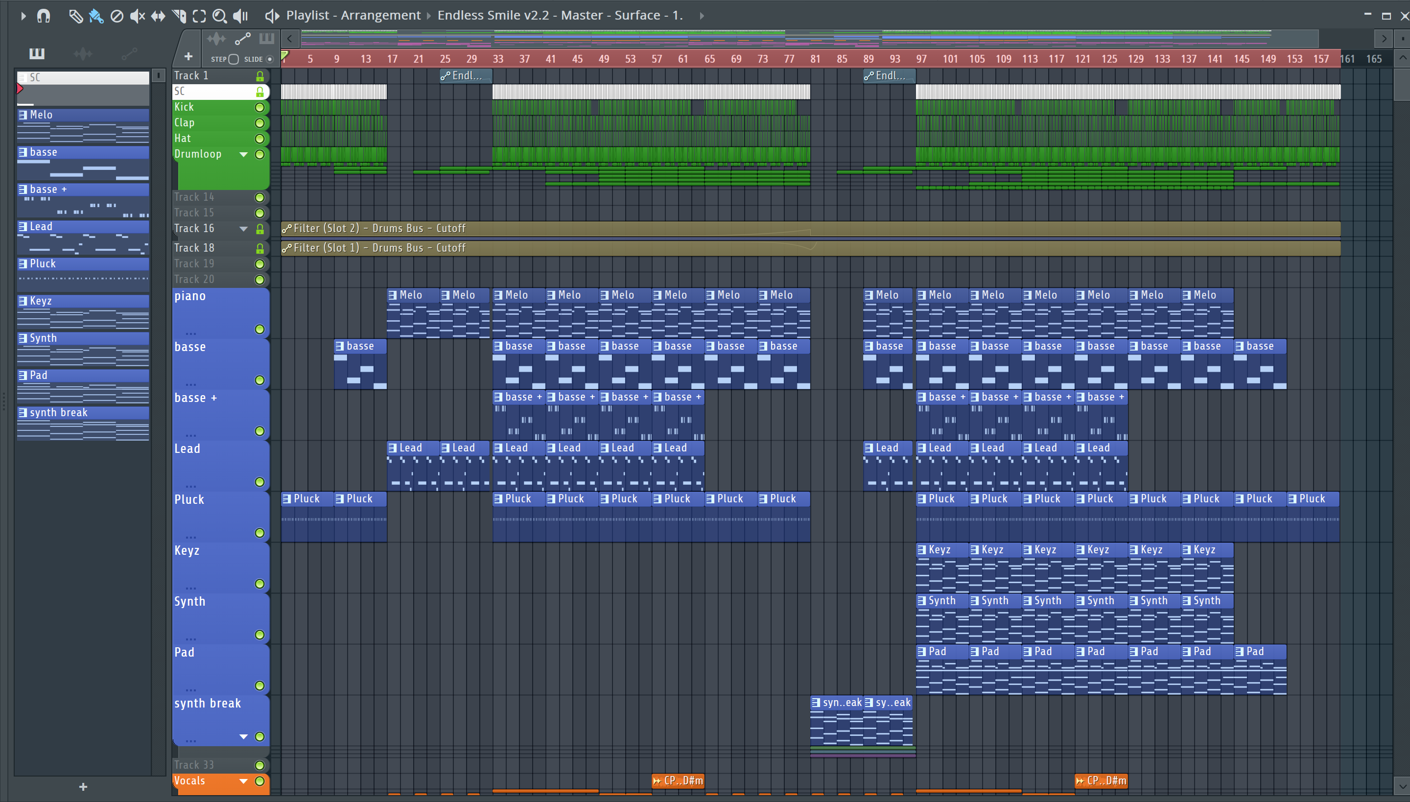Click the piano keys icon beside SLIDE
1410x802 pixels.
point(266,39)
